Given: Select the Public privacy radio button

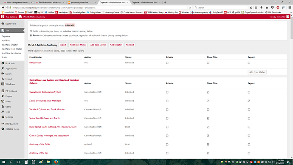Looking at the screenshot, I should click(31, 31).
